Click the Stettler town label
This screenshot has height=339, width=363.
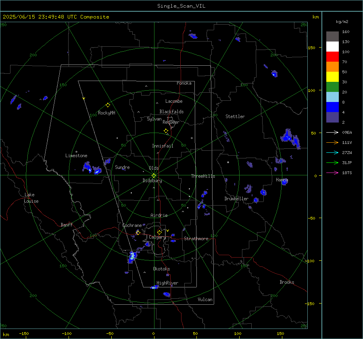pos(235,116)
